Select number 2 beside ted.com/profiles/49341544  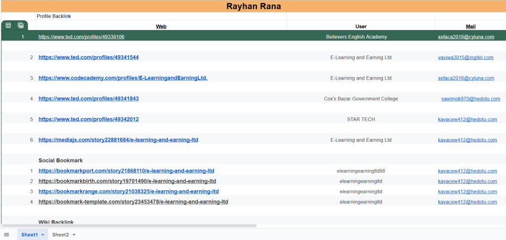tap(31, 57)
